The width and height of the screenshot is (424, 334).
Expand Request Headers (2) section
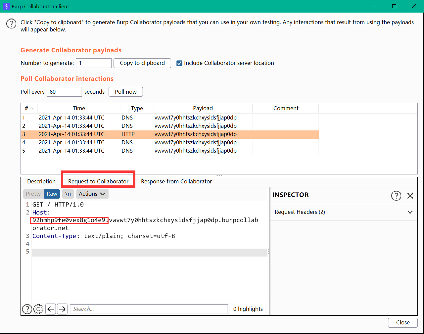pos(344,212)
